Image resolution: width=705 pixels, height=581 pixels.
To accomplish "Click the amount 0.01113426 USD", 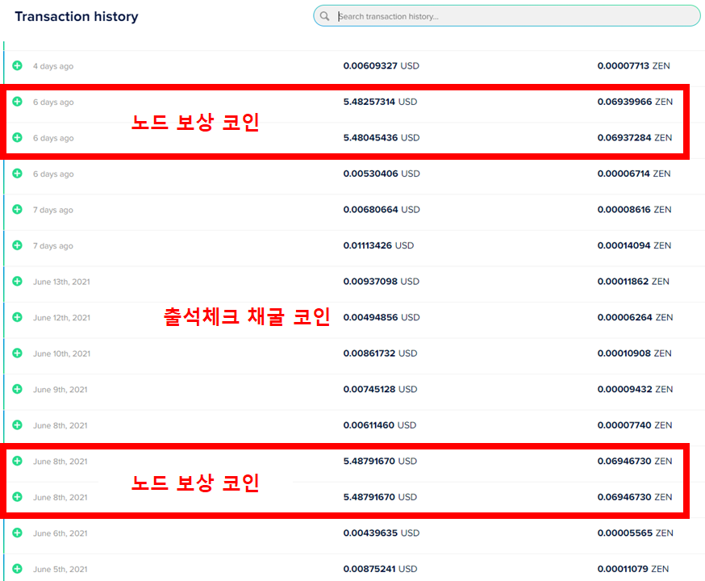I will tap(378, 245).
